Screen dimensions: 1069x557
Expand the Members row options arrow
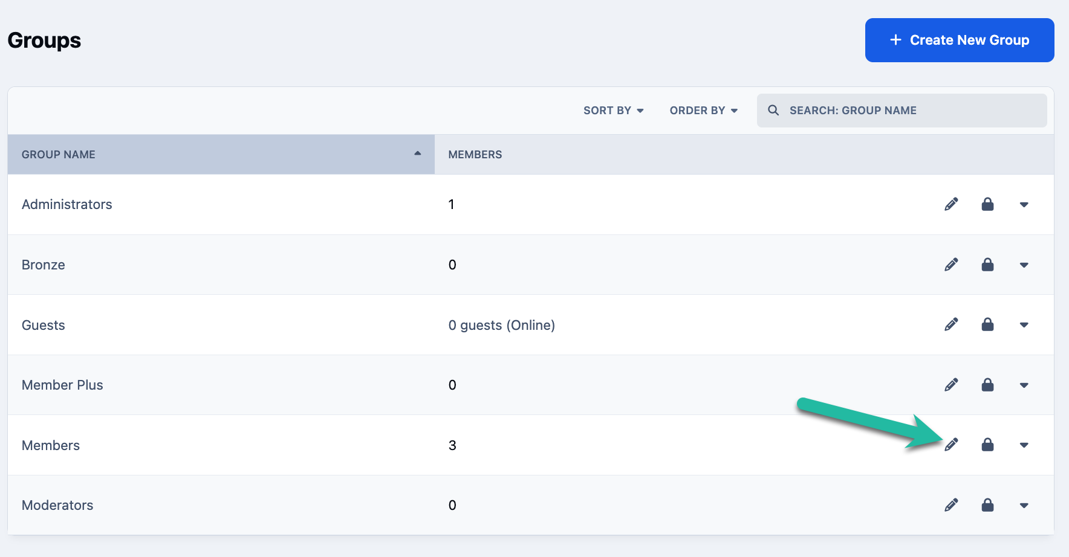(1024, 445)
